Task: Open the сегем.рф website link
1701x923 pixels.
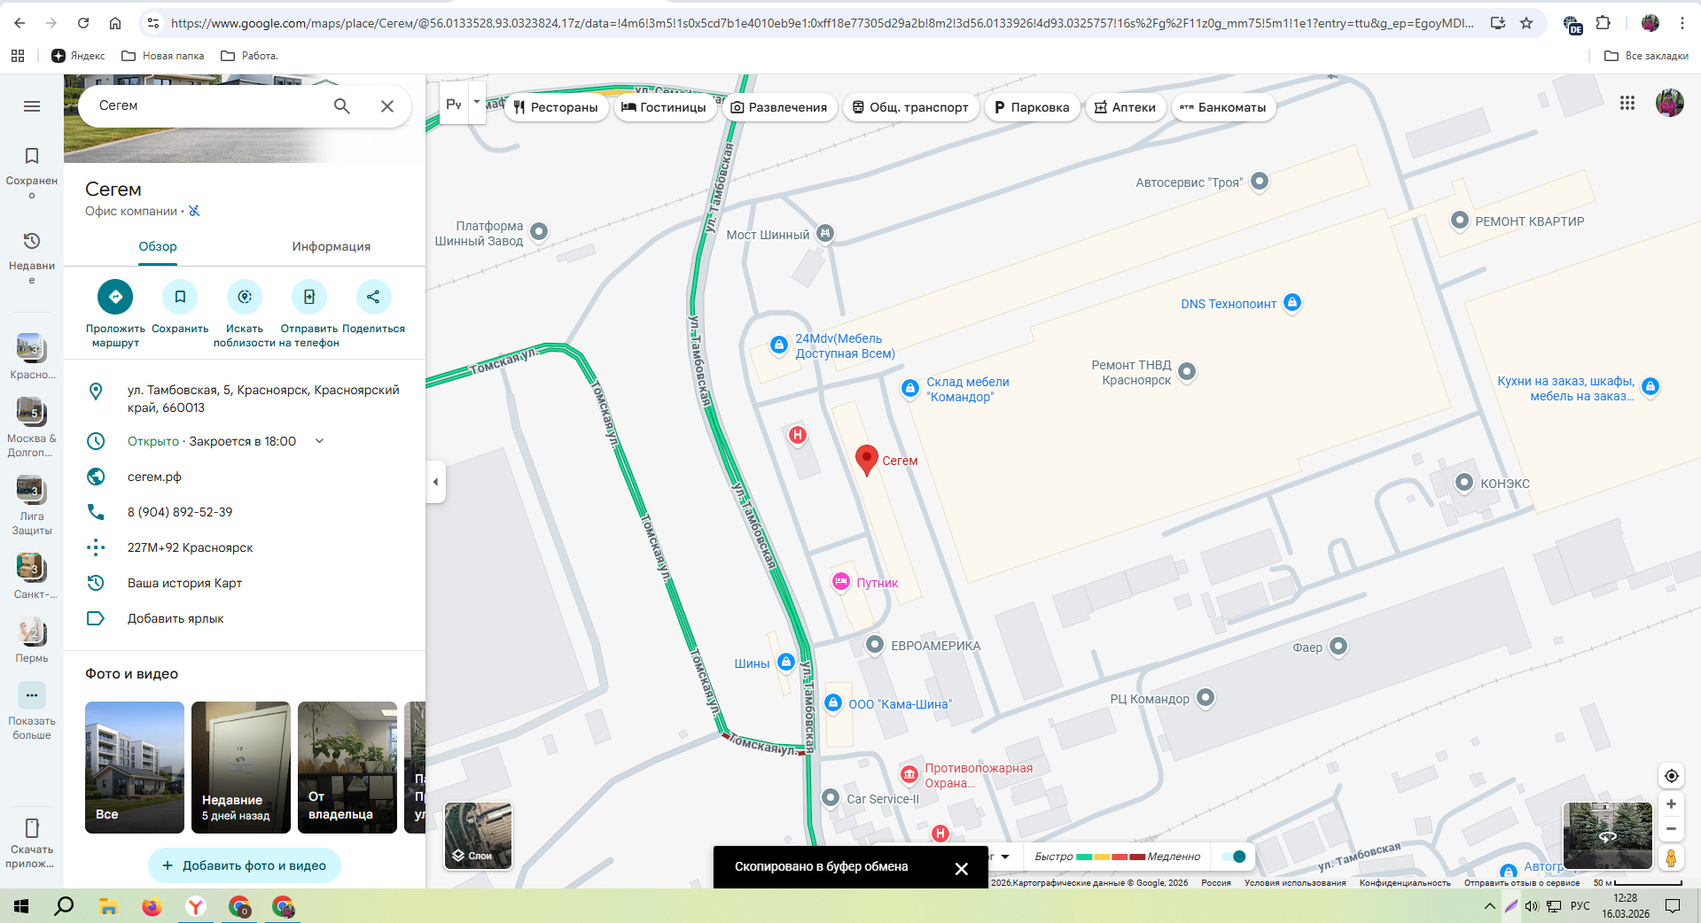Action: point(154,477)
